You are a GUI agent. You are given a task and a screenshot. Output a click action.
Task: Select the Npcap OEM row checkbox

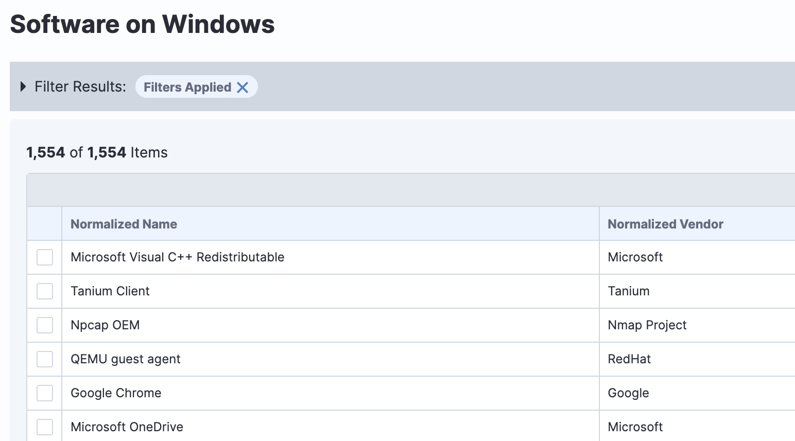tap(45, 325)
